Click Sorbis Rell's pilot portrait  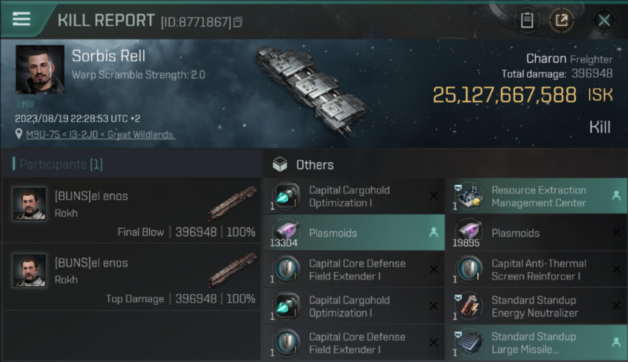[x=40, y=70]
